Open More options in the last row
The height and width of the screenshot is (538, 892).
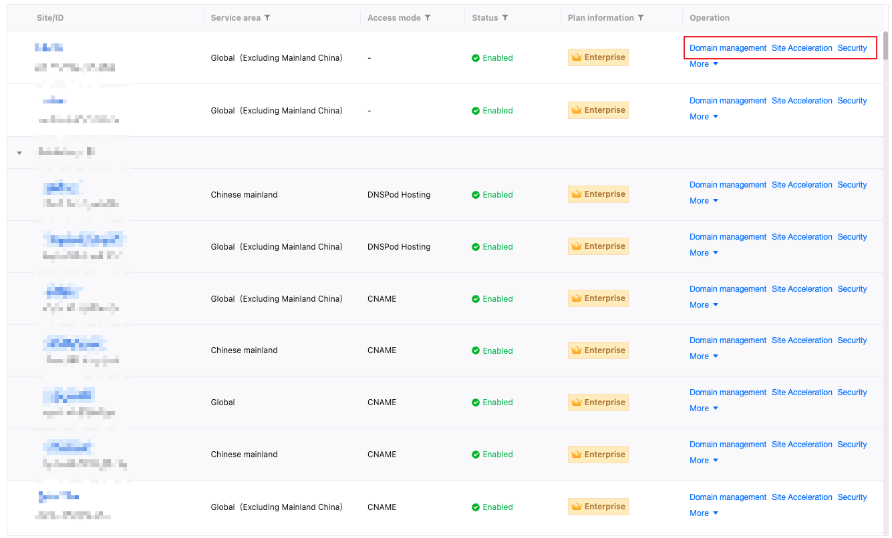point(704,513)
